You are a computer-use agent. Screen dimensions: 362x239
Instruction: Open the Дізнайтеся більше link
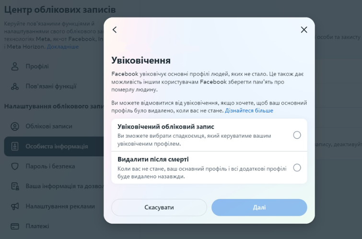pyautogui.click(x=249, y=110)
